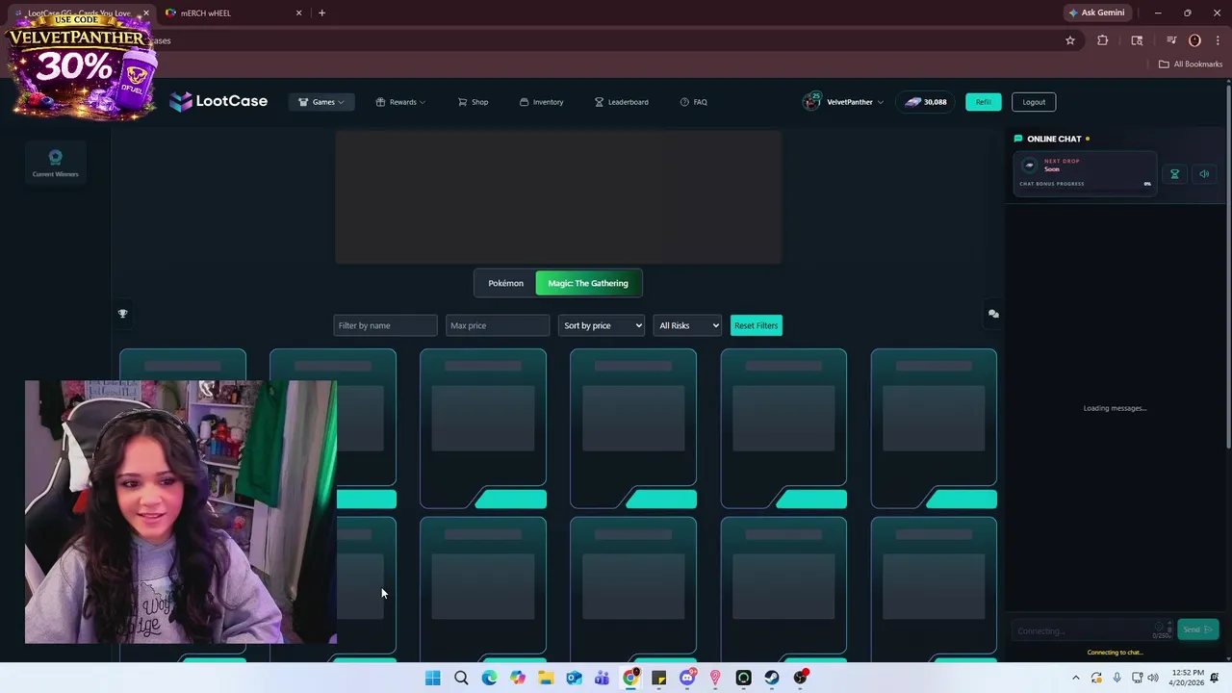The image size is (1232, 693).
Task: Click the microphone tray icon
Action: coord(1116,678)
